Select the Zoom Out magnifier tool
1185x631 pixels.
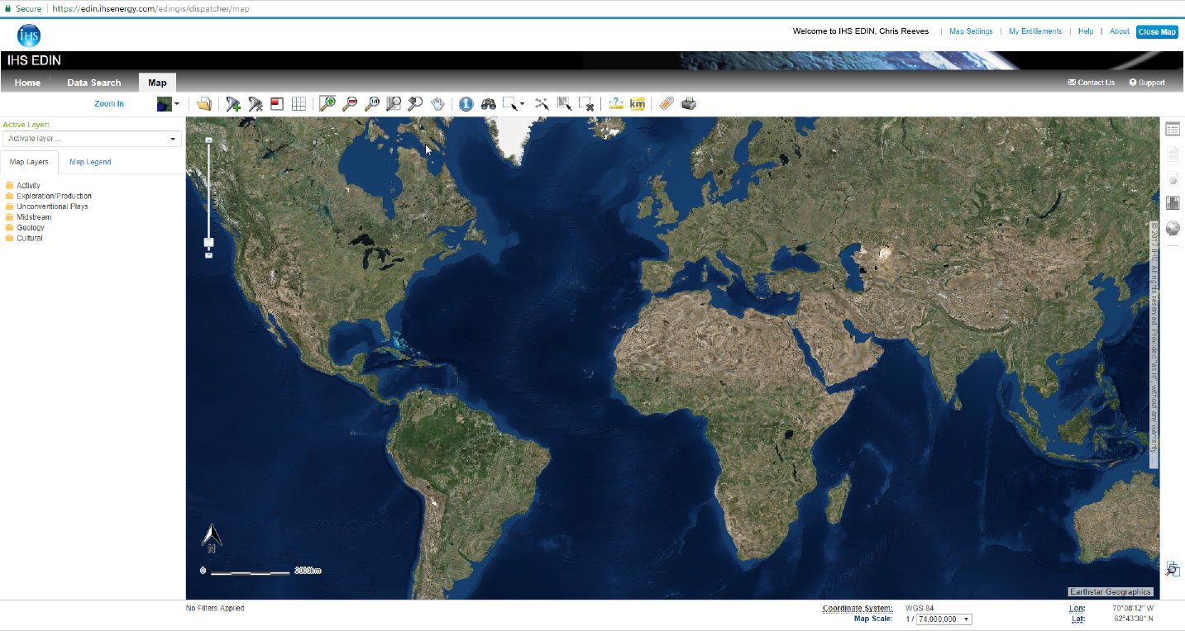click(350, 104)
